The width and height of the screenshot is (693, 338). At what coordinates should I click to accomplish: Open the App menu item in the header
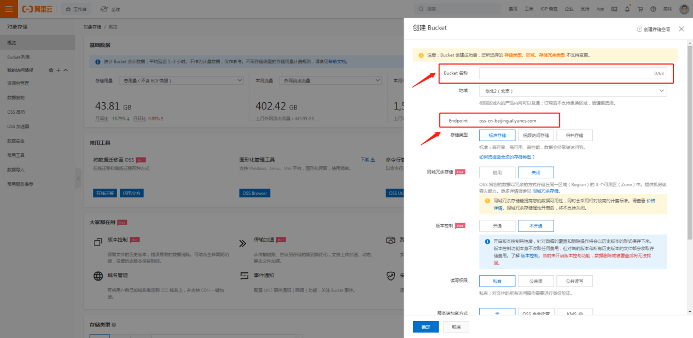point(600,9)
